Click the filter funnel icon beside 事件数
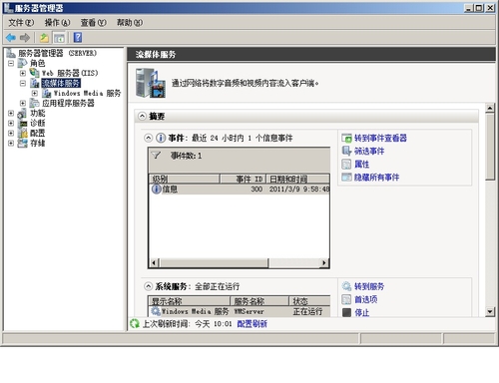The width and height of the screenshot is (499, 383). pyautogui.click(x=156, y=155)
